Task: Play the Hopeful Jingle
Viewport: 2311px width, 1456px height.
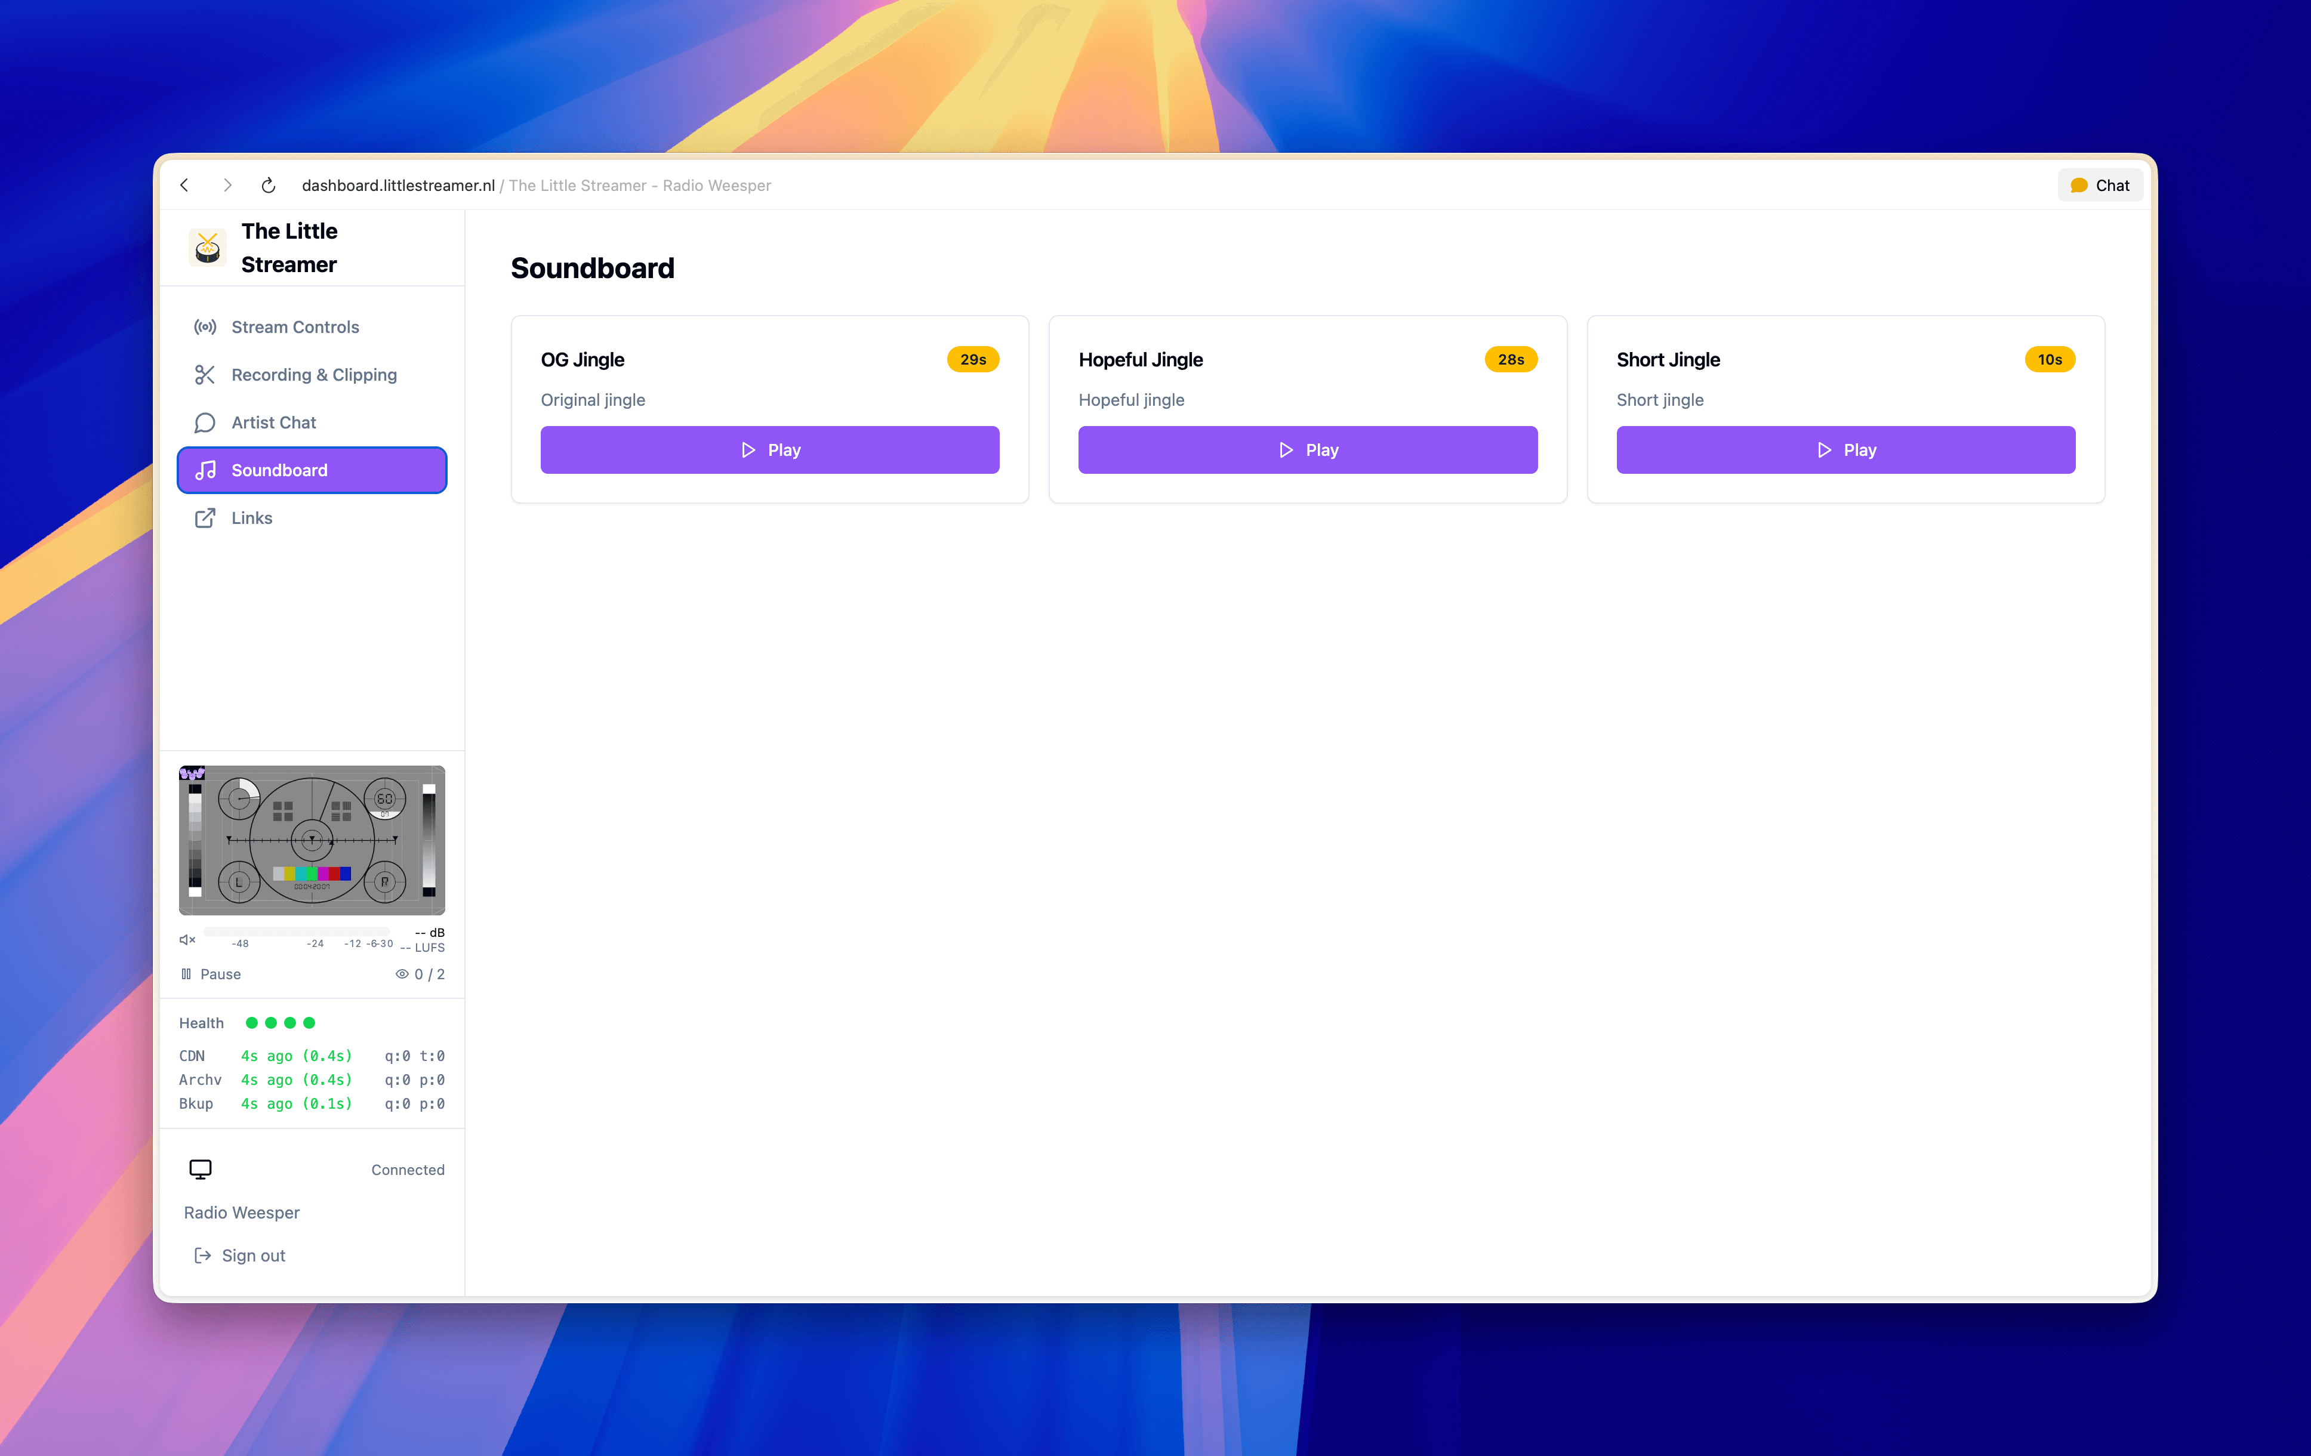Action: [1307, 450]
